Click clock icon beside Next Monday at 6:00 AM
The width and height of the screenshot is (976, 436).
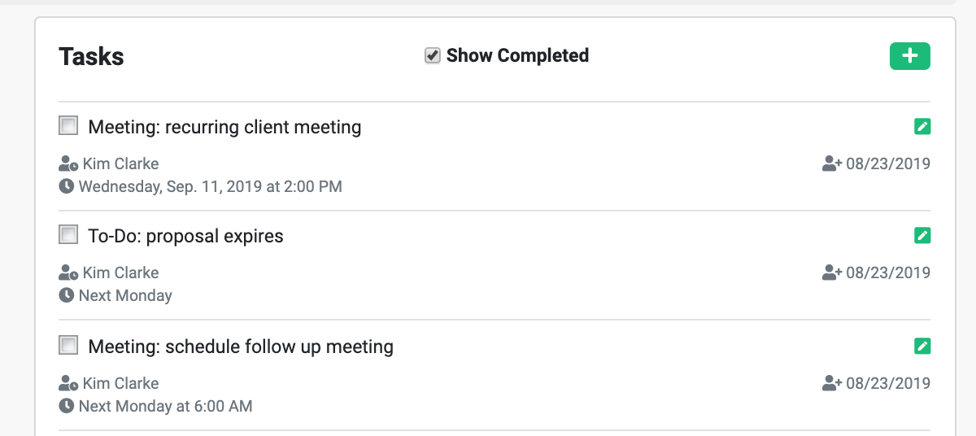[x=67, y=405]
